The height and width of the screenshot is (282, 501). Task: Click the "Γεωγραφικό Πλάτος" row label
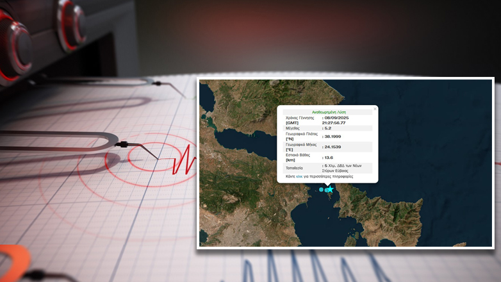click(x=301, y=135)
